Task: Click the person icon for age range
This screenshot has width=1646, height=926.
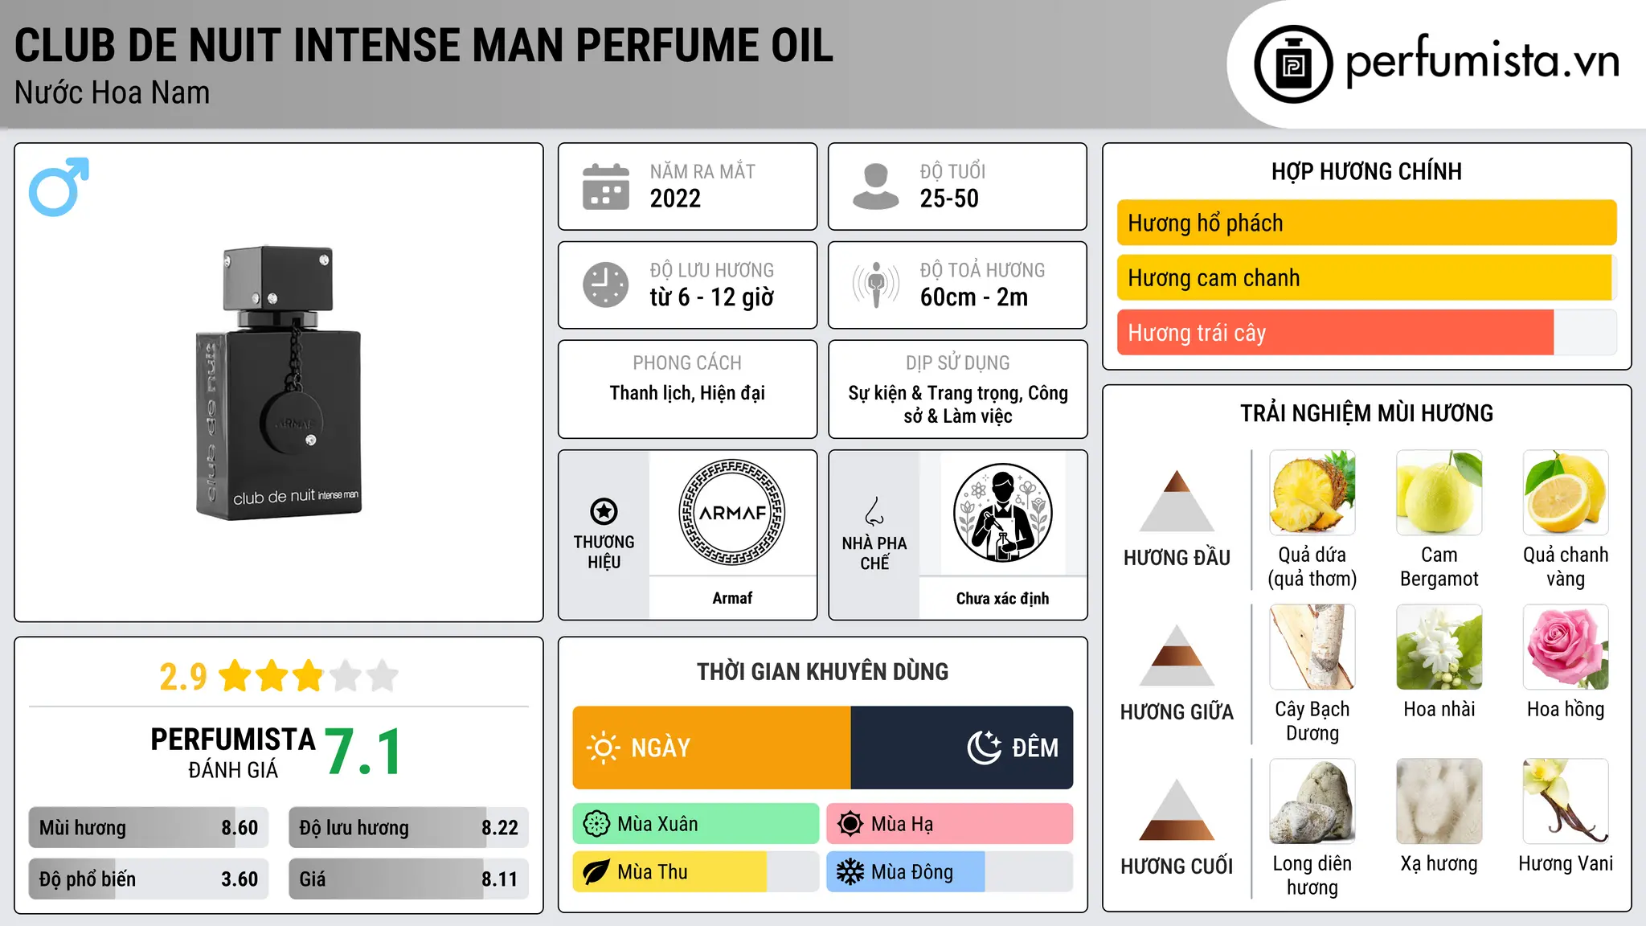Action: tap(875, 186)
